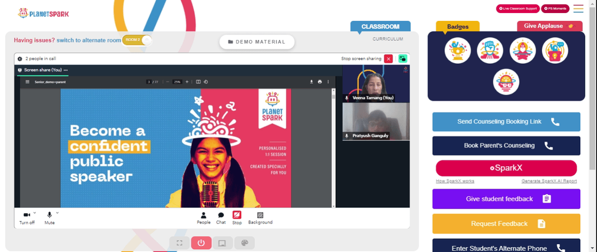597x252 pixels.
Task: Open the fullscreen expand icon
Action: (179, 243)
